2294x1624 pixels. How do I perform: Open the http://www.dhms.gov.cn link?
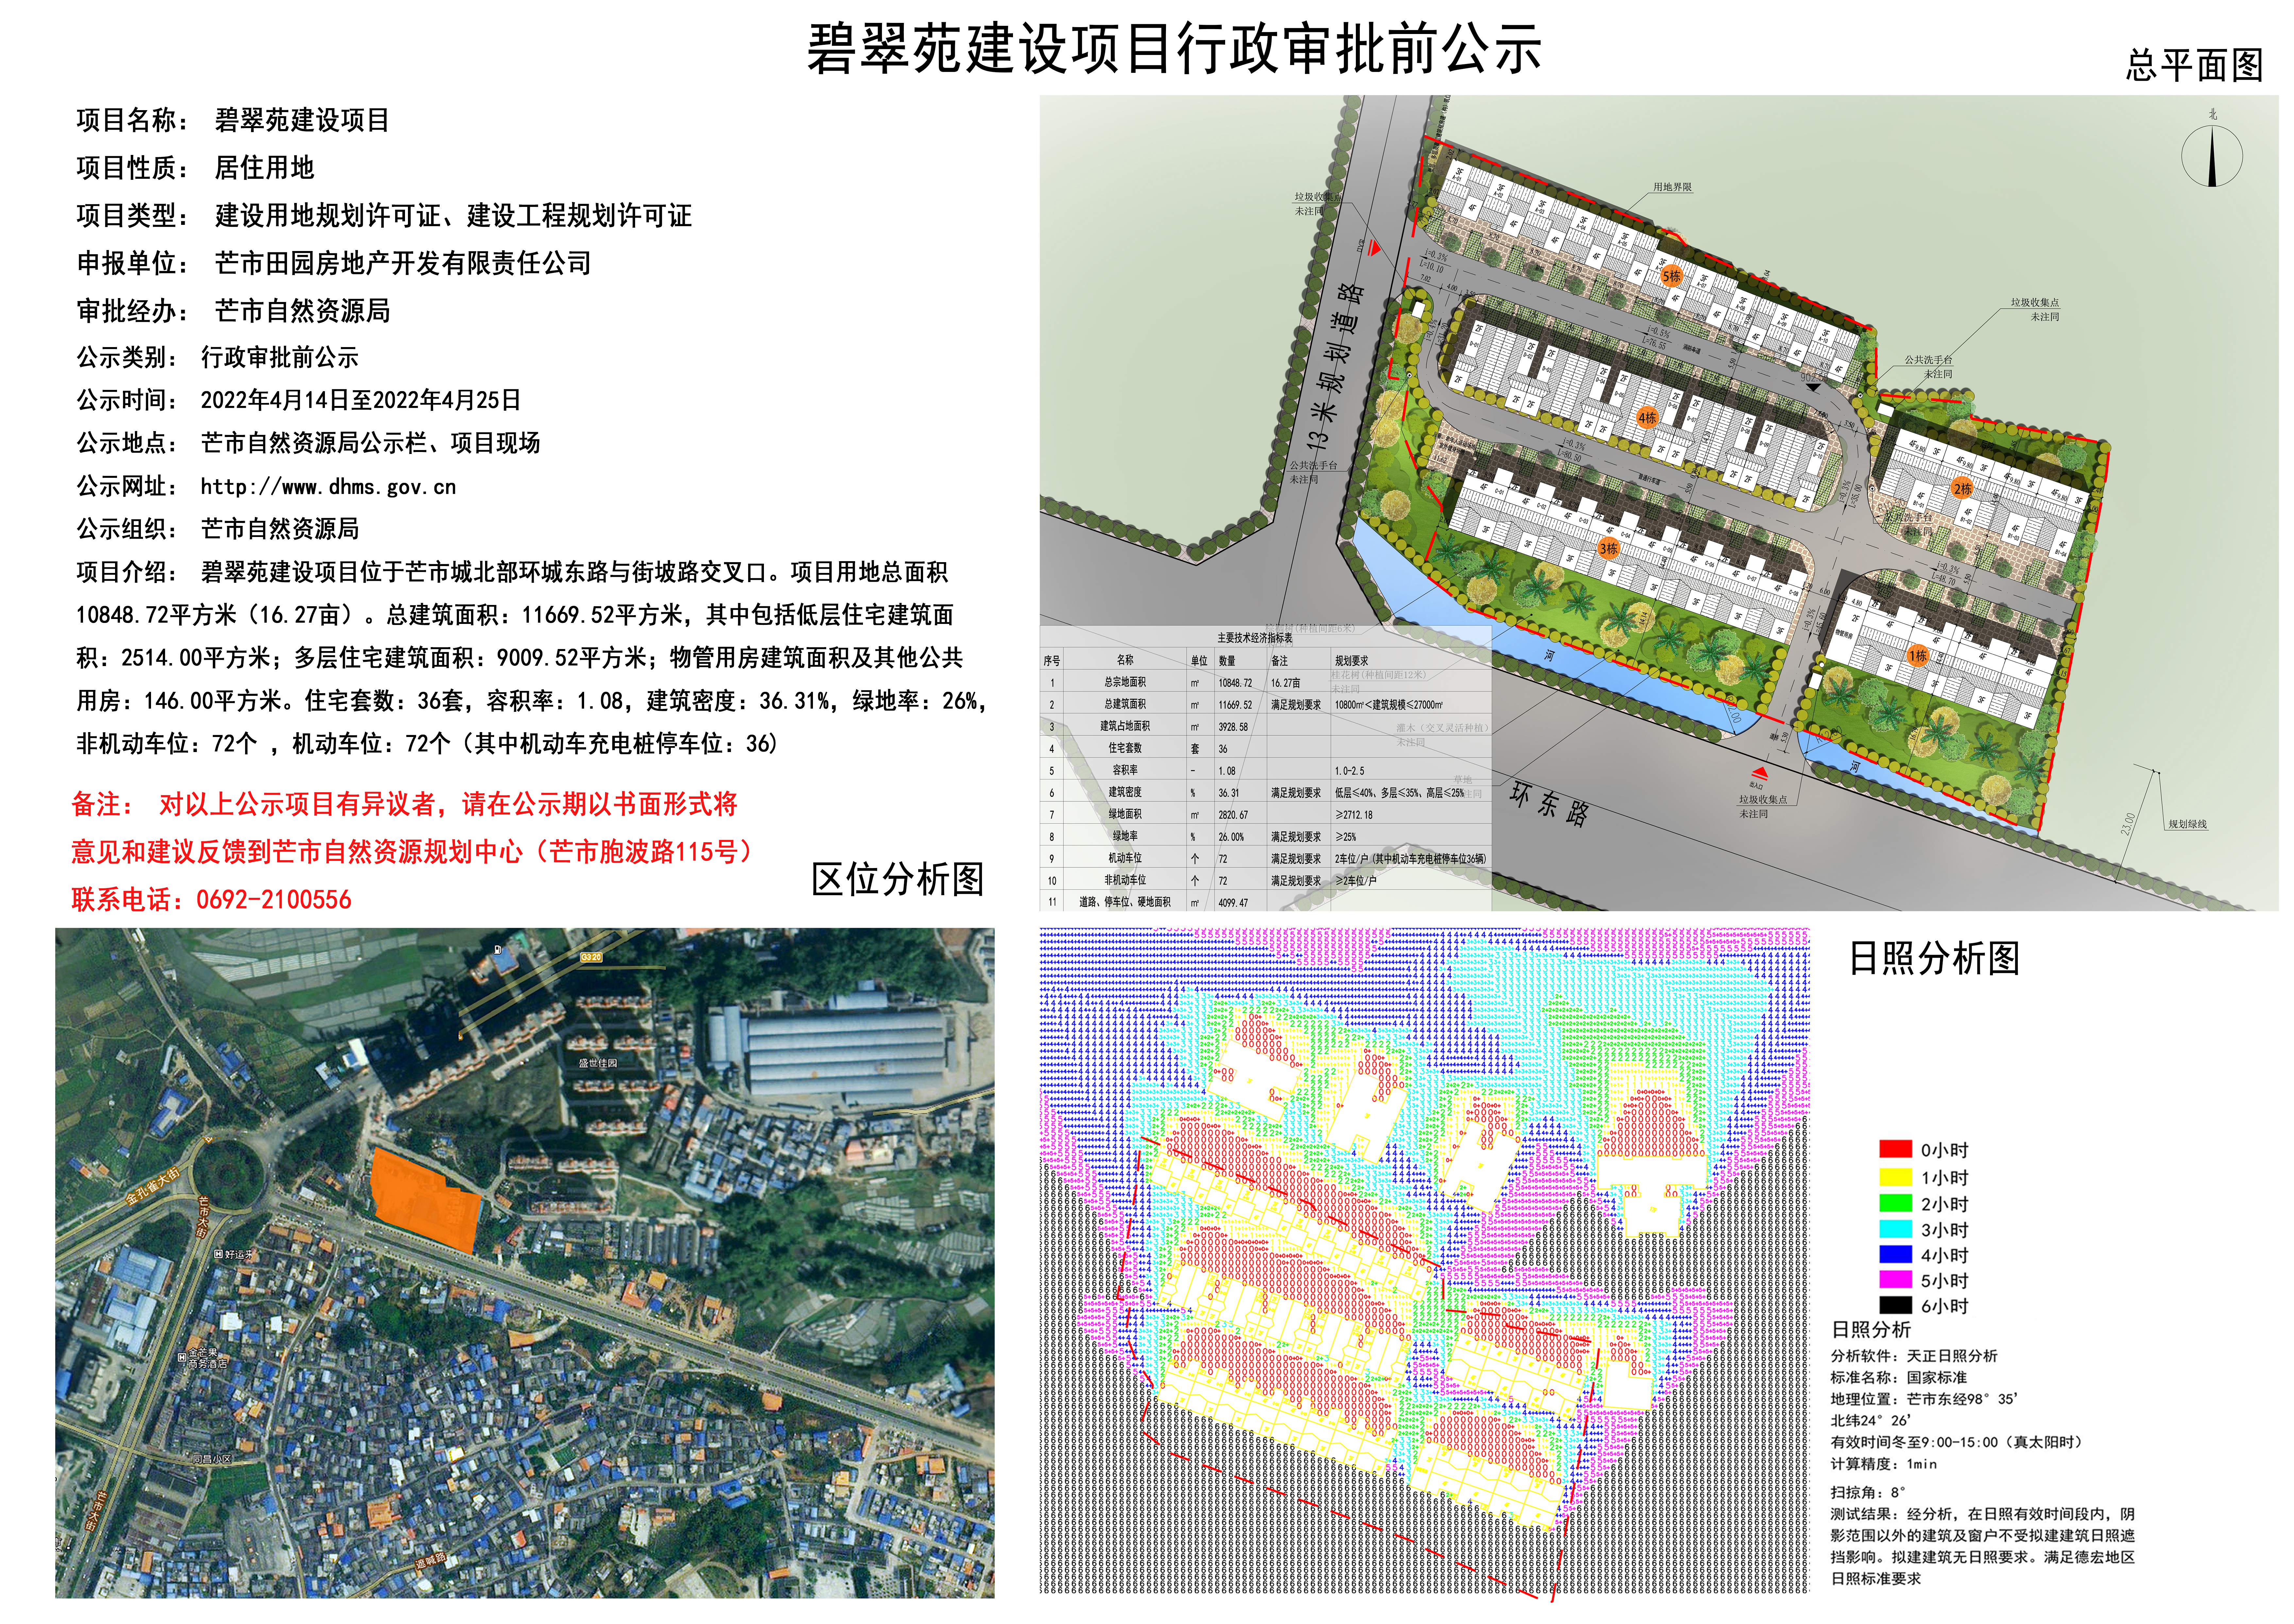click(x=328, y=487)
